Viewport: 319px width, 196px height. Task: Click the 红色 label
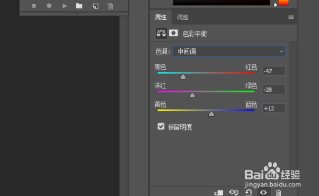[251, 67]
